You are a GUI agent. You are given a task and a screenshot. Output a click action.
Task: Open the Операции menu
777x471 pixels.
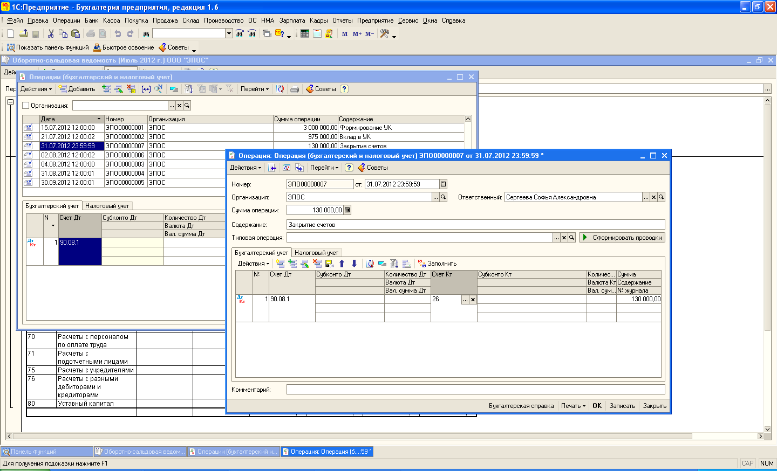(66, 20)
